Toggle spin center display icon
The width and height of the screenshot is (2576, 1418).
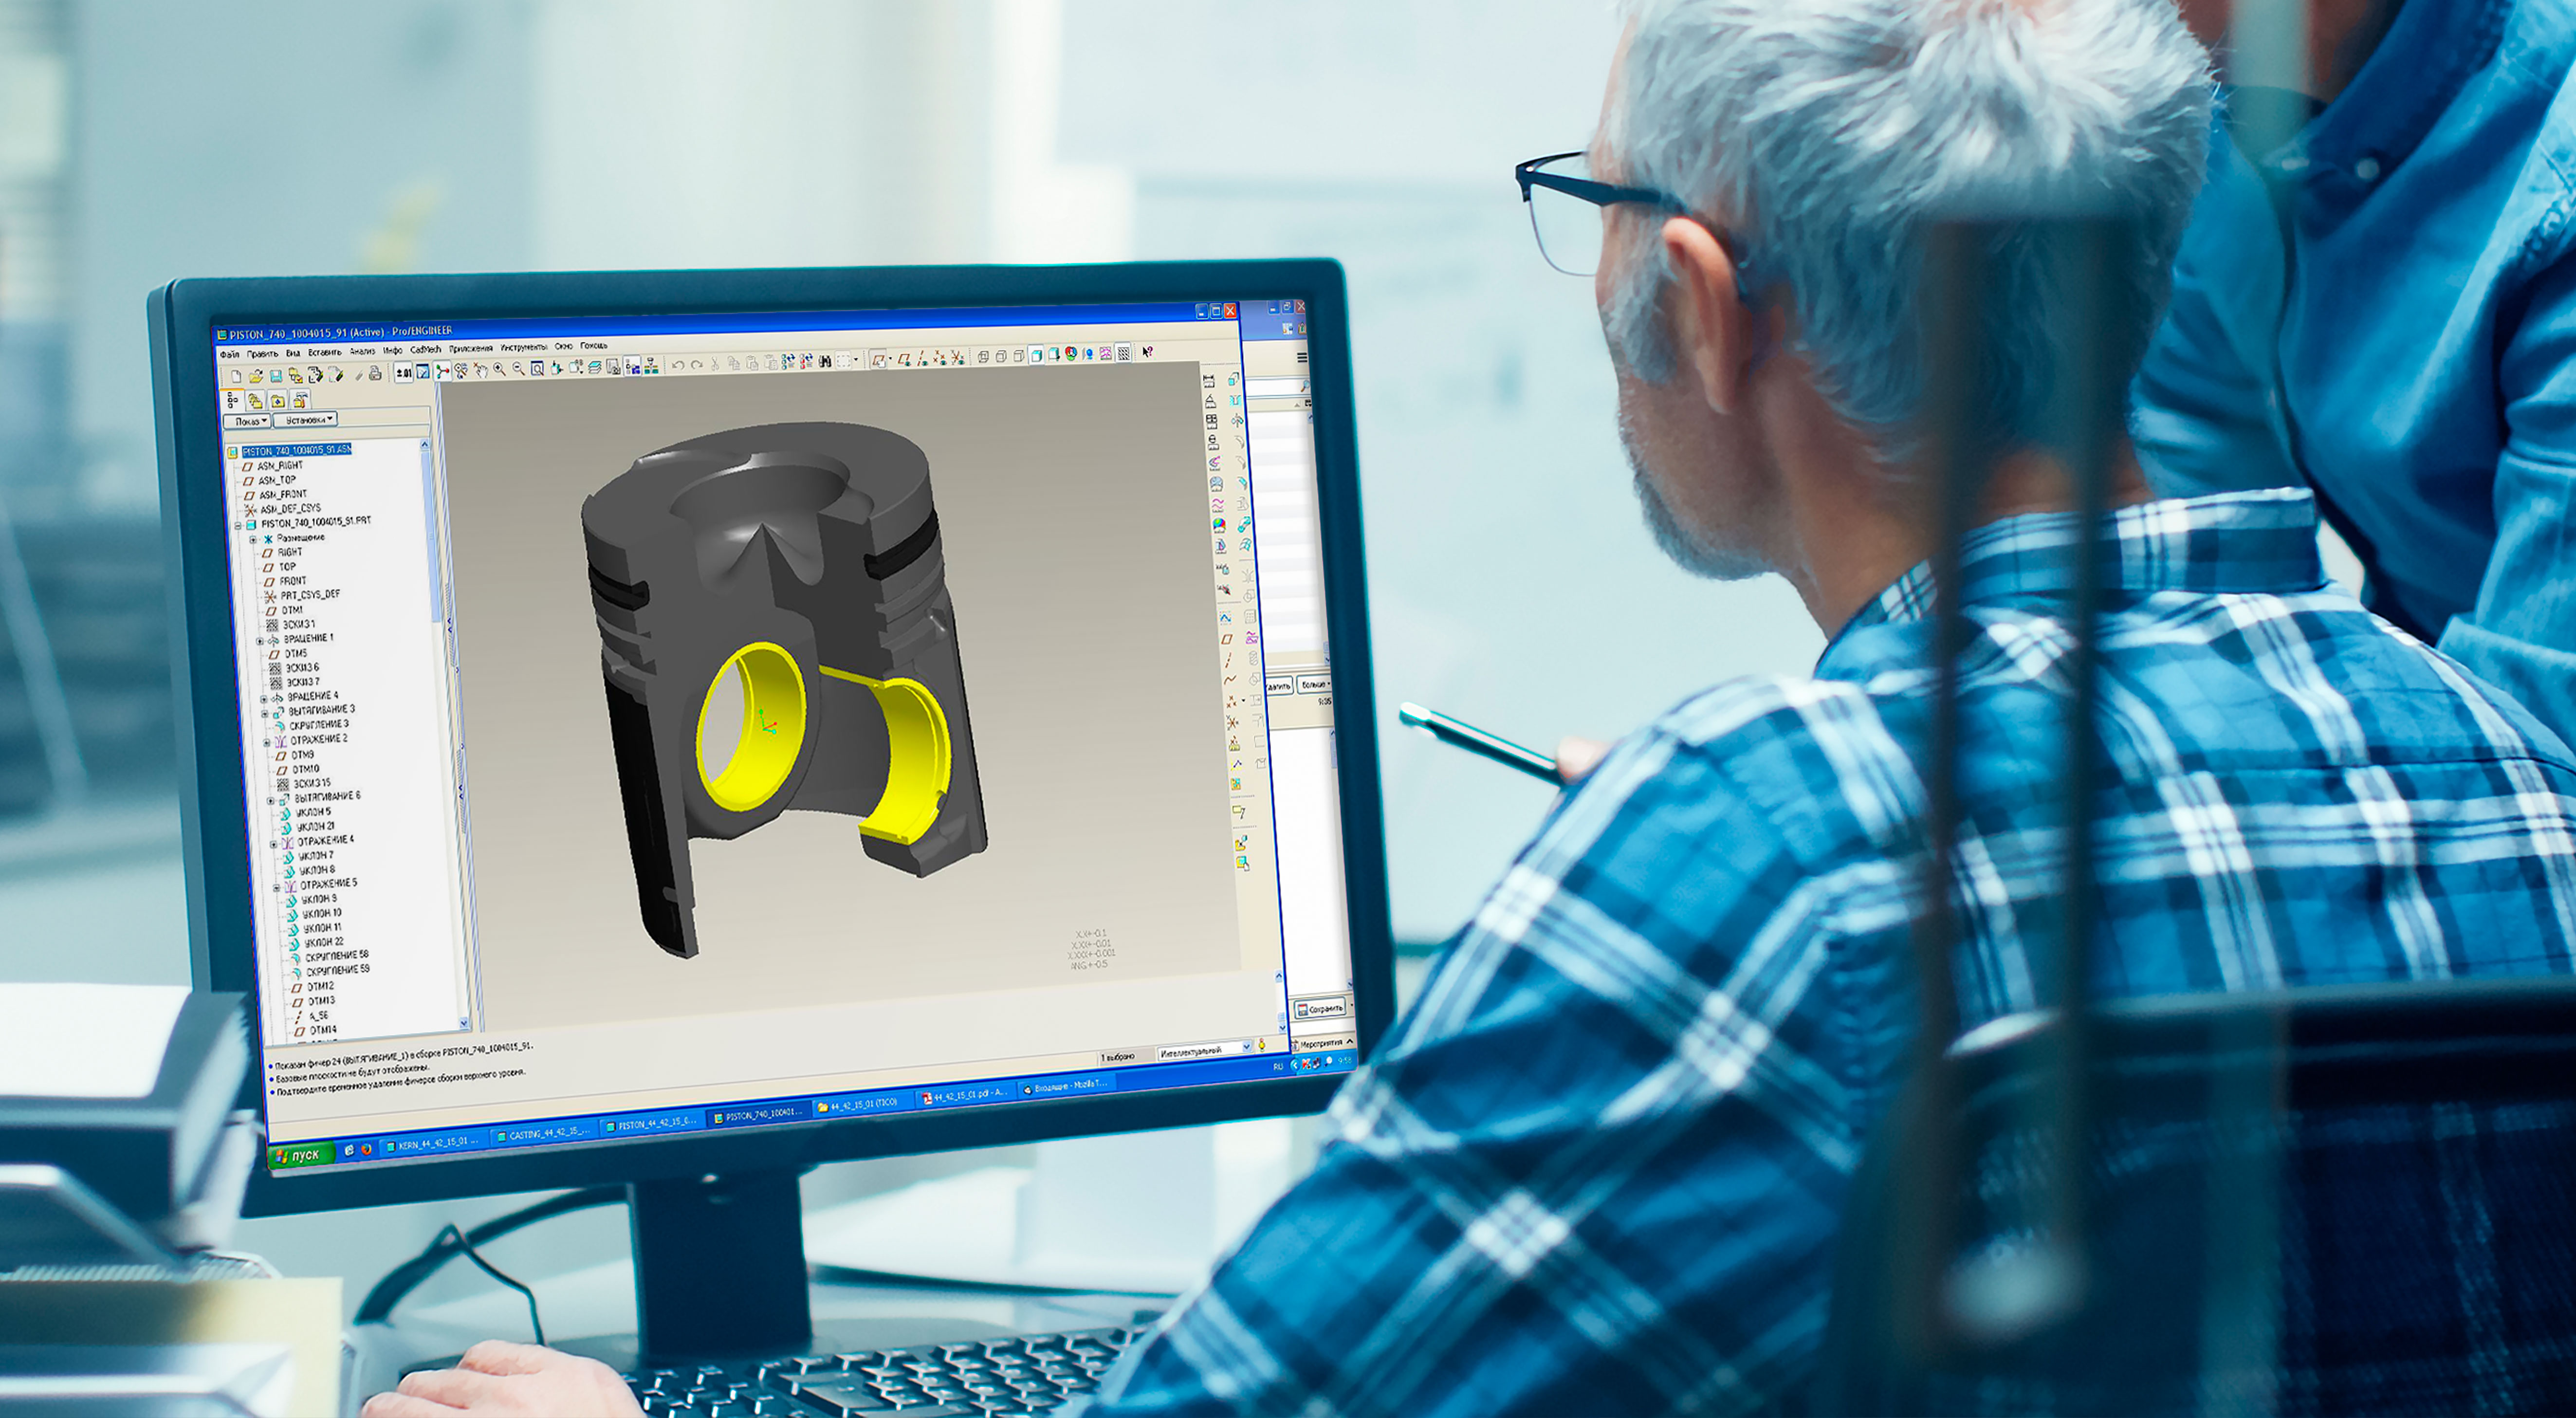[x=442, y=371]
